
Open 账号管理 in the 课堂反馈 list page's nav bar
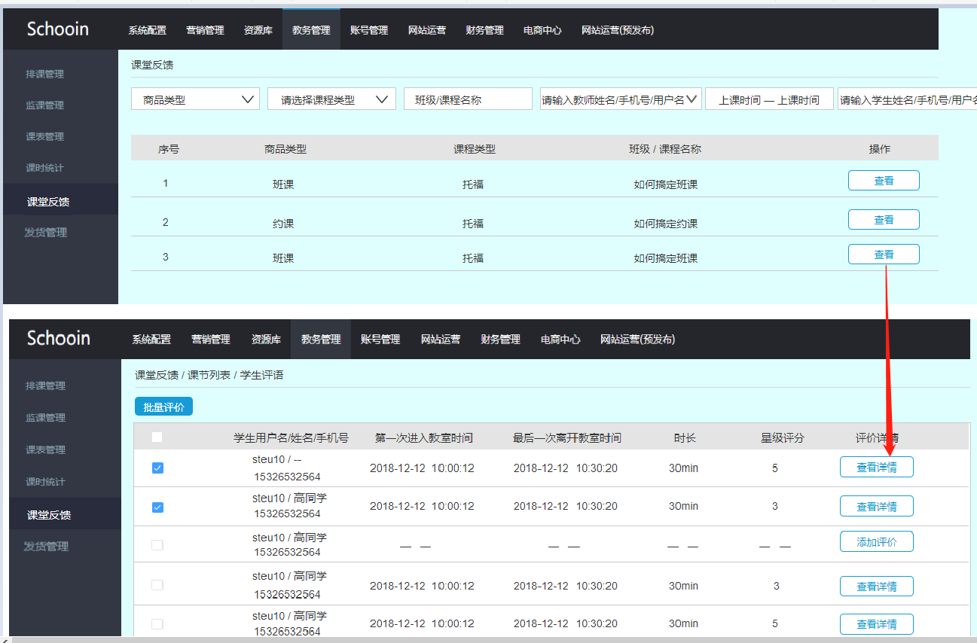click(x=369, y=30)
